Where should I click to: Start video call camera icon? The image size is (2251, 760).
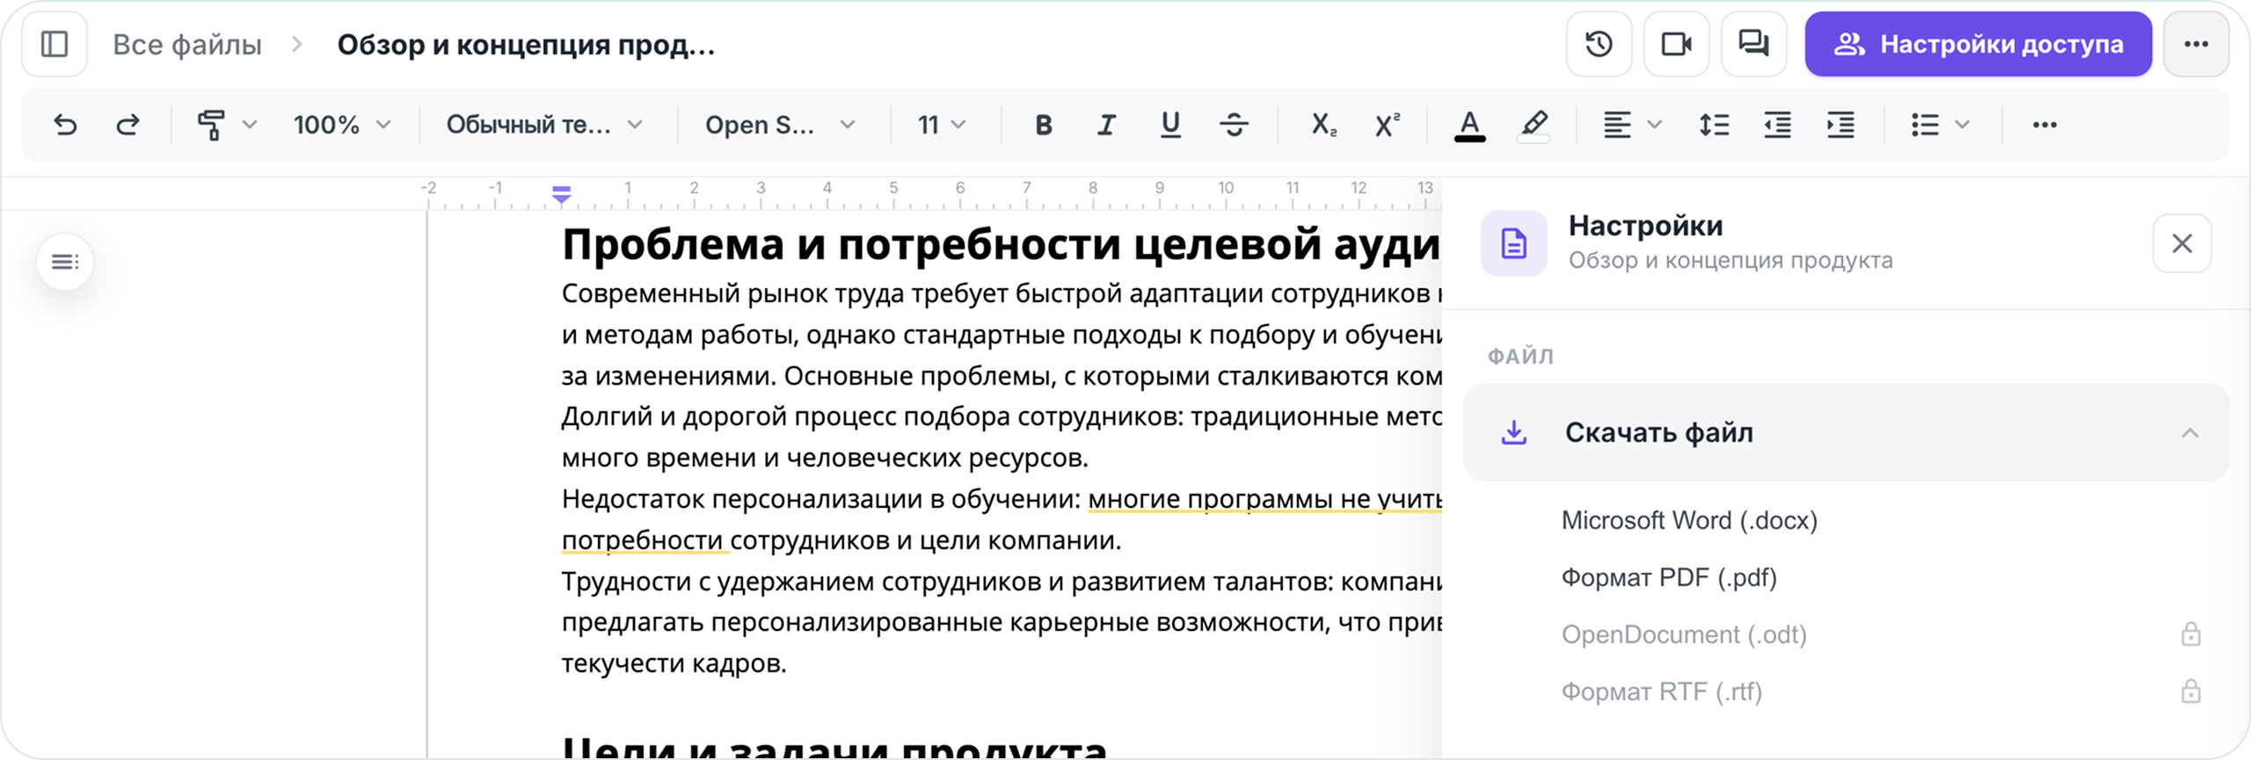click(x=1676, y=44)
